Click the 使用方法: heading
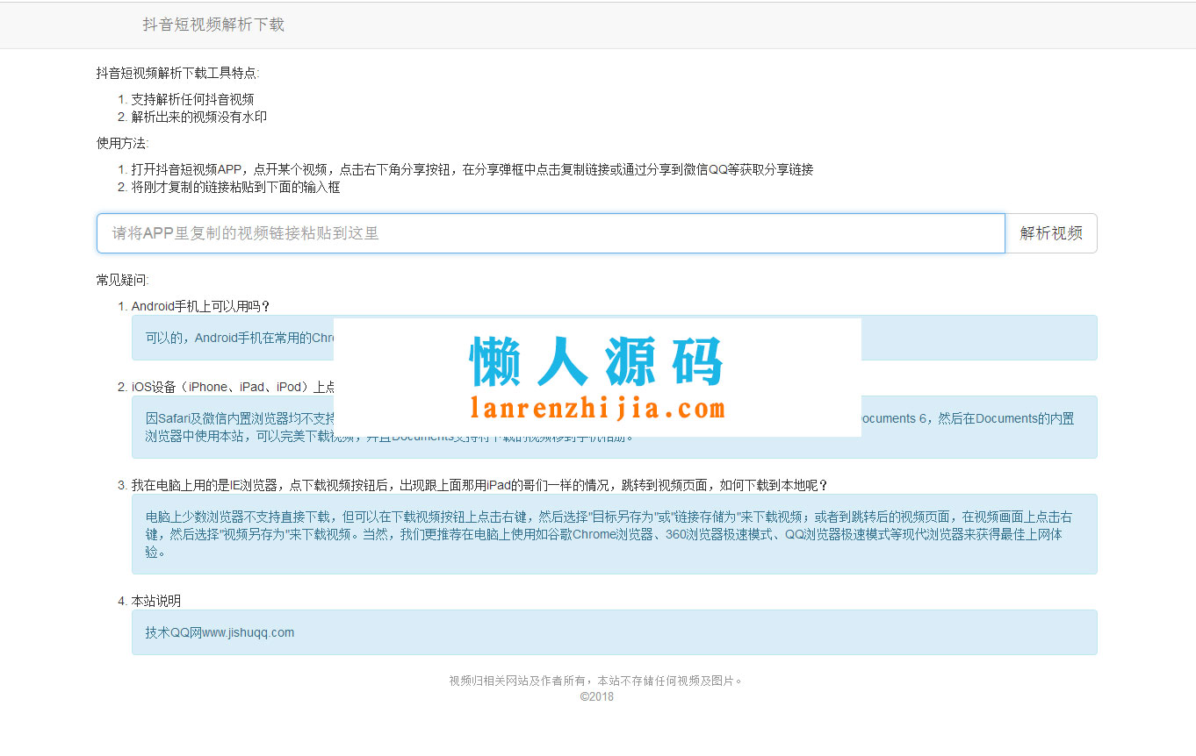The height and width of the screenshot is (756, 1196). [123, 143]
